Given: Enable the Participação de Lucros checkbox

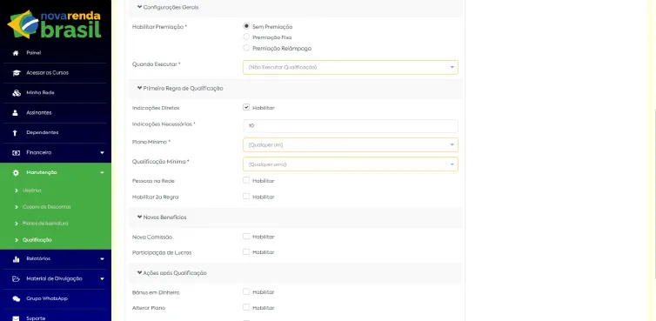Looking at the screenshot, I should [246, 252].
